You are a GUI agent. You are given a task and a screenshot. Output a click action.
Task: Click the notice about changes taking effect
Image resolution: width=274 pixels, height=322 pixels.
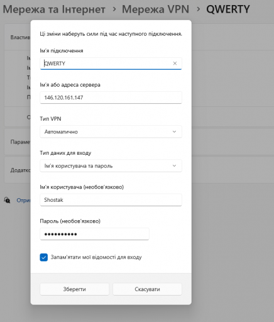(x=111, y=34)
